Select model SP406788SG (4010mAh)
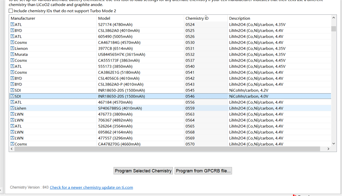The height and width of the screenshot is (196, 342). pyautogui.click(x=120, y=108)
